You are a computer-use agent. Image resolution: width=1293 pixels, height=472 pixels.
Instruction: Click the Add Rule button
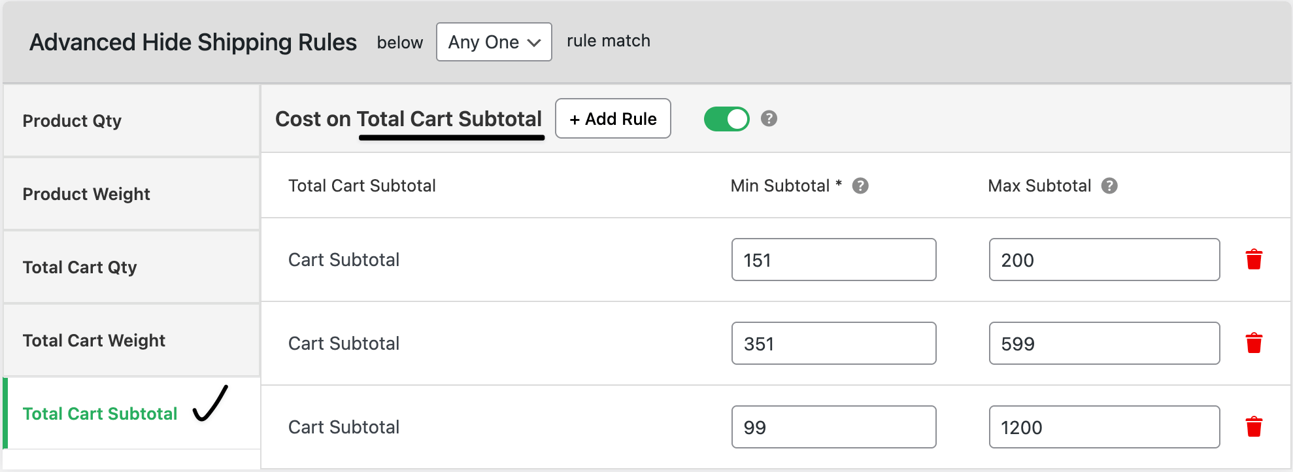point(613,118)
